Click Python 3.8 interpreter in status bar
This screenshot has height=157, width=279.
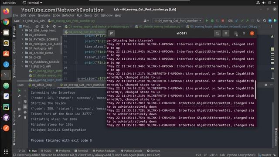click(x=241, y=155)
